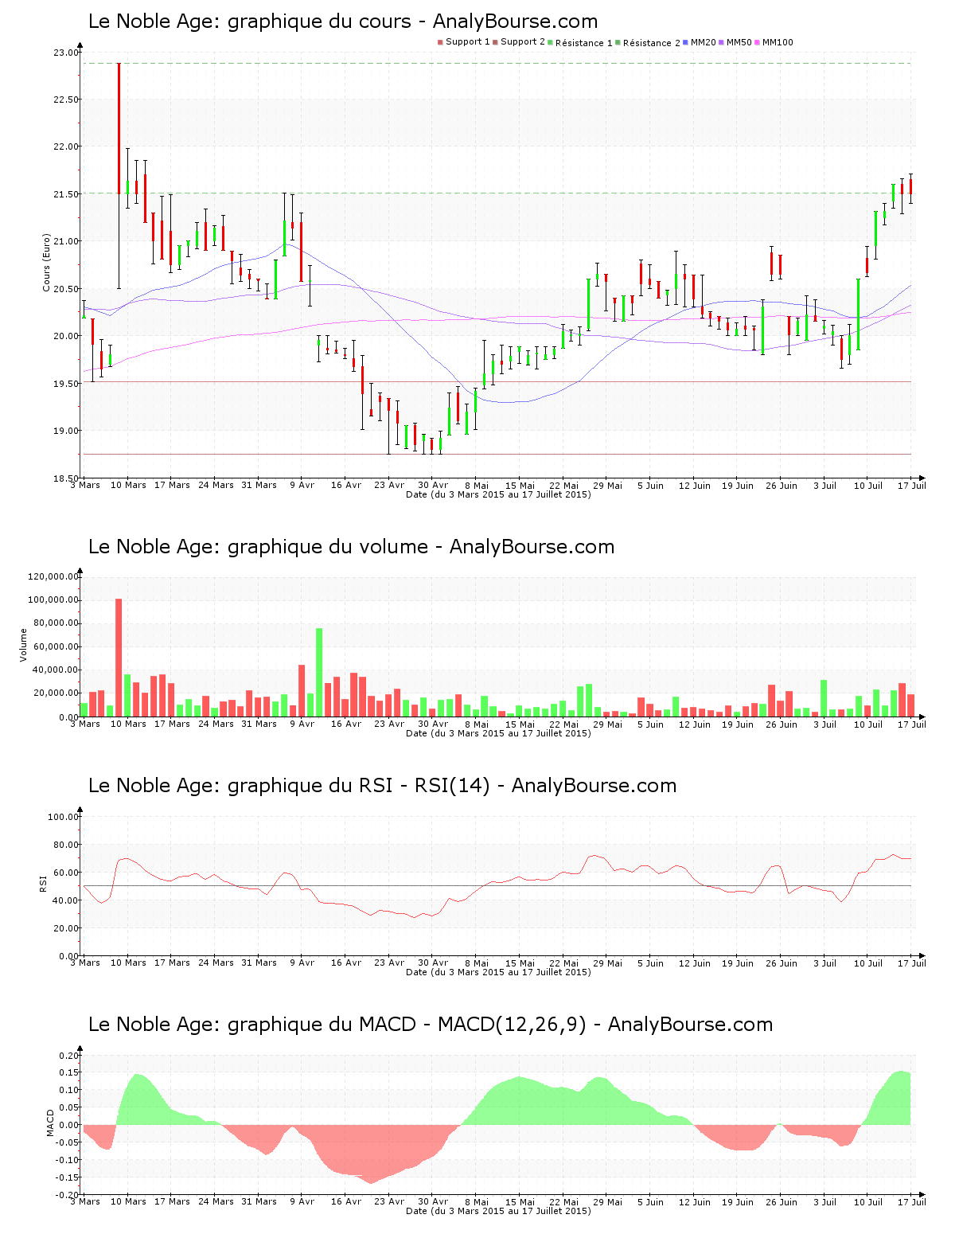955x1234 pixels.
Task: Click the 21.50 value on price axis
Action: point(66,194)
